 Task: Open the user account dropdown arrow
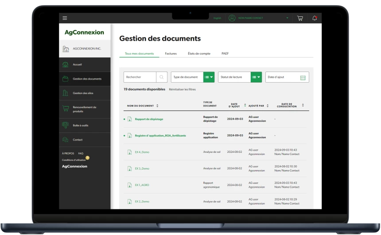coord(287,18)
